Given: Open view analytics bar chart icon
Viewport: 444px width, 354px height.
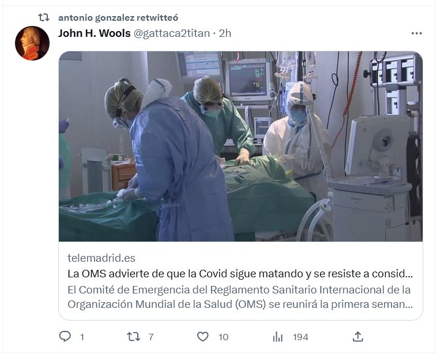Looking at the screenshot, I should (277, 337).
